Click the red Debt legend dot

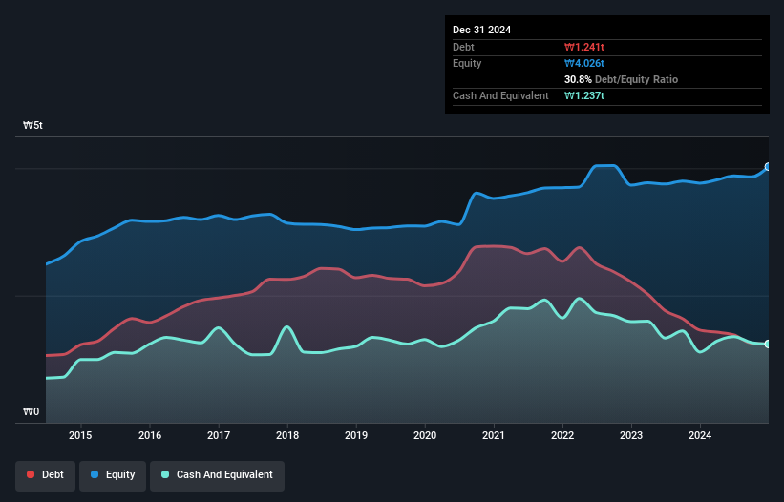[31, 474]
